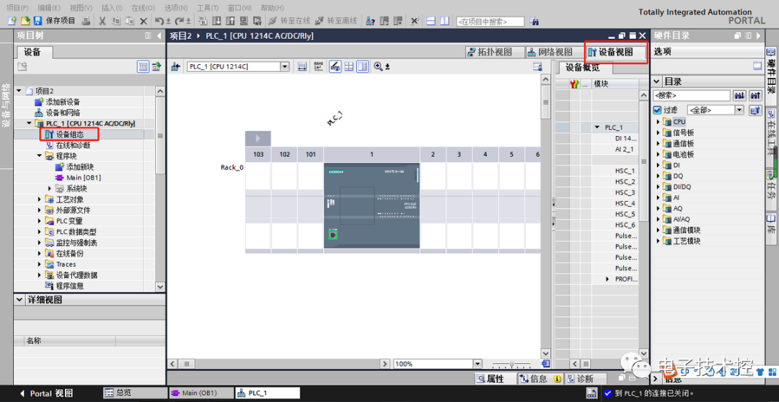The height and width of the screenshot is (402, 779).
Task: Click the catalog search upward icon
Action: tap(756, 95)
